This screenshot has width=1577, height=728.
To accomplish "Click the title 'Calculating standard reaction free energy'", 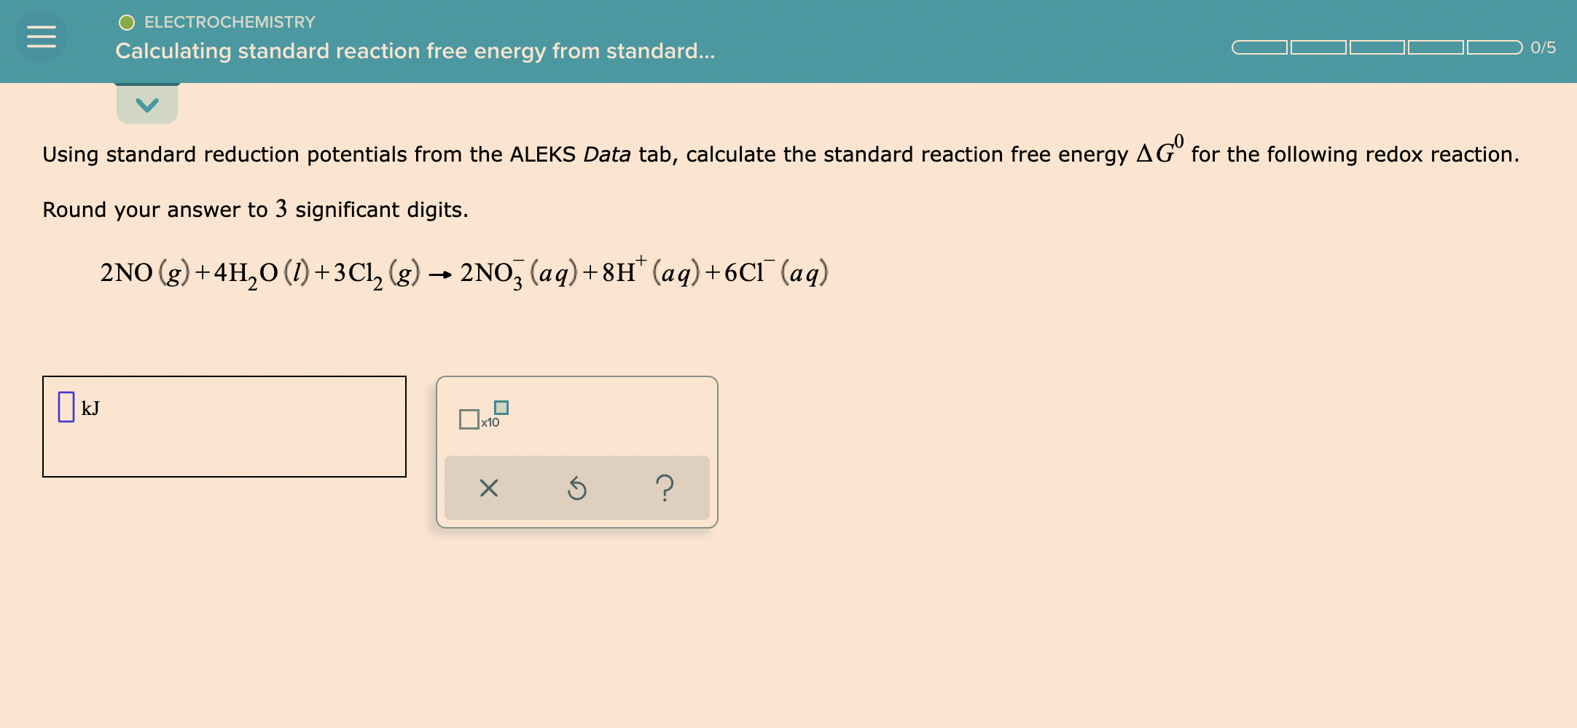I will click(x=415, y=51).
